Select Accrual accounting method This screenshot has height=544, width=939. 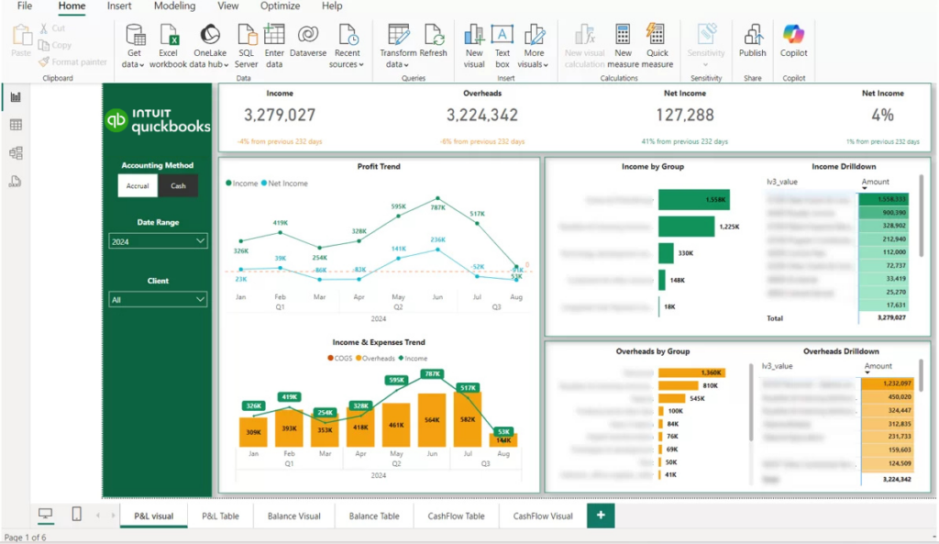138,186
